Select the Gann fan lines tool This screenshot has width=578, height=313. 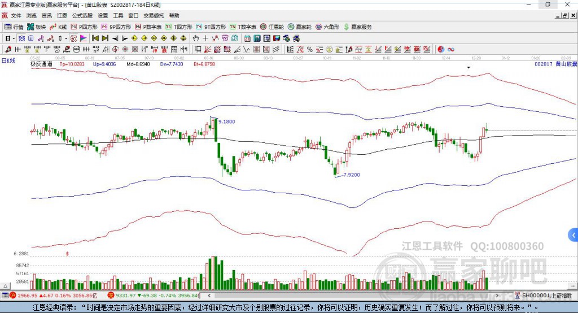(207, 49)
